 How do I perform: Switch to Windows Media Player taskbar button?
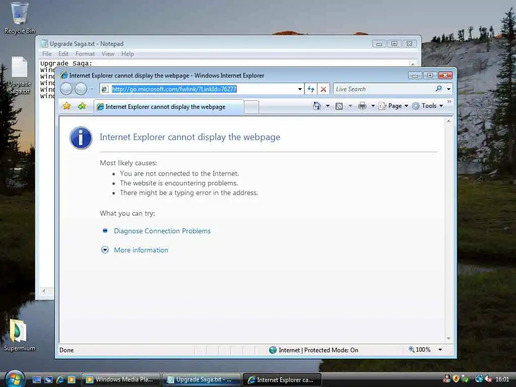pyautogui.click(x=121, y=379)
